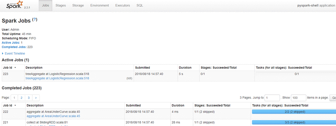Screen dimensions: 336x126
Task: Select Job Id 223 cell in Active Jobs
Action: (13, 76)
